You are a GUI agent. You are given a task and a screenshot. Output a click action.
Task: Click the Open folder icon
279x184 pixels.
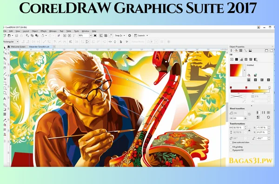pyautogui.click(x=9, y=36)
